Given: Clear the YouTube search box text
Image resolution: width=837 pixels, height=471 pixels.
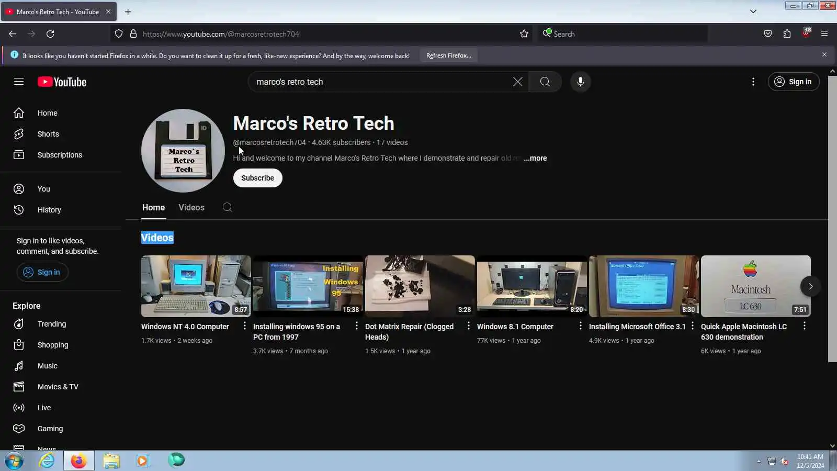Looking at the screenshot, I should [x=517, y=82].
